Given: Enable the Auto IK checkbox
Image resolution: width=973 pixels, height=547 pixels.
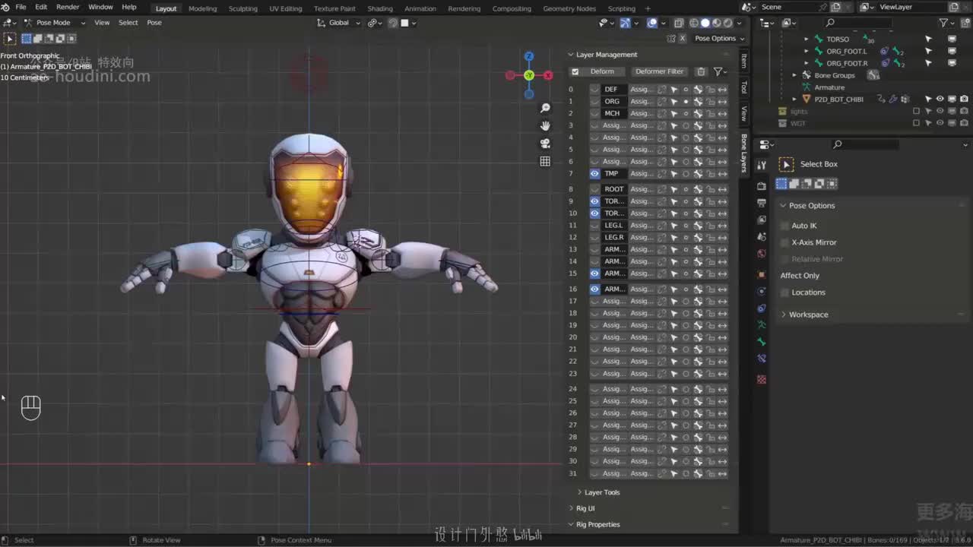Looking at the screenshot, I should [785, 226].
